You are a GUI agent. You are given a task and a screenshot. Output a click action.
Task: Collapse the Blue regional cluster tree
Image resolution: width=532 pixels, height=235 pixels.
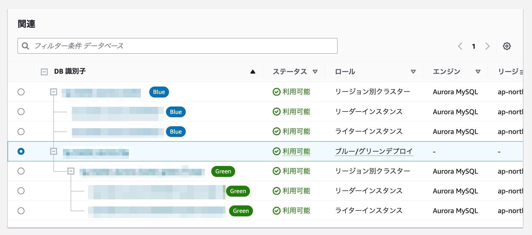[x=54, y=92]
